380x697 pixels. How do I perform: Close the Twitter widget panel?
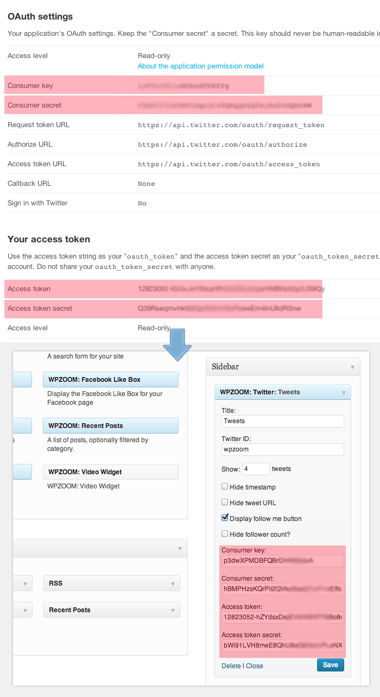[255, 666]
